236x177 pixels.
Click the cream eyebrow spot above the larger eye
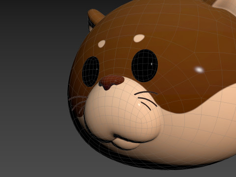(x=139, y=38)
